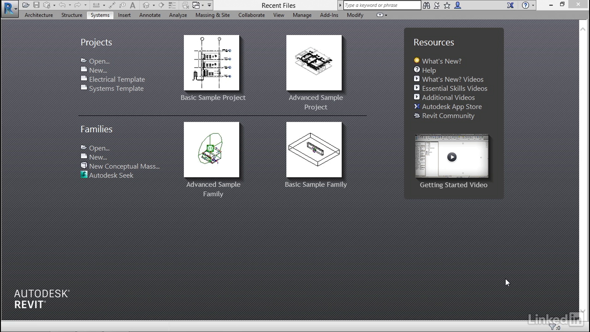Screen dimensions: 590x332
Task: Click the Help question mark icon
Action: click(525, 5)
